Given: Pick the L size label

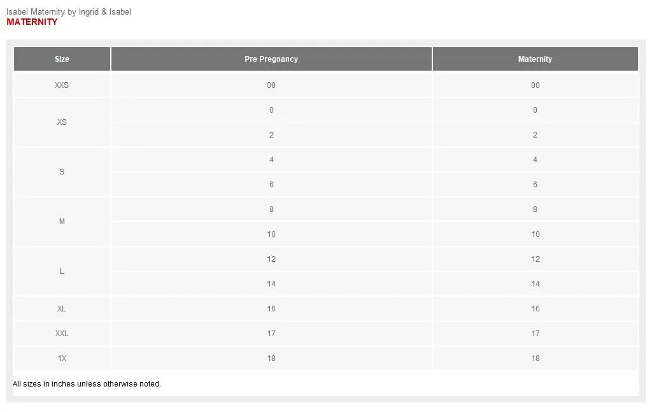Looking at the screenshot, I should point(62,271).
